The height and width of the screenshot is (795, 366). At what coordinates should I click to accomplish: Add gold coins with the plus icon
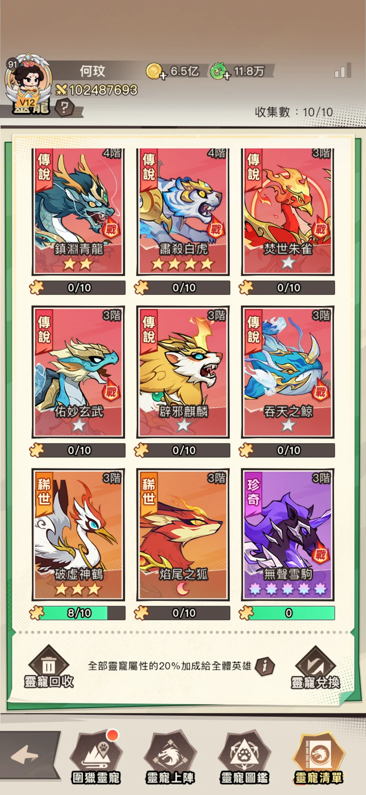[163, 76]
